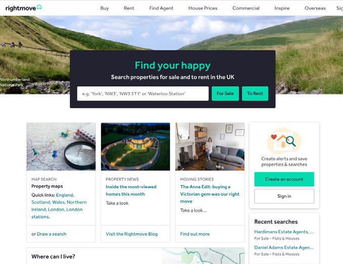Open the most-viewed homes aerial photo
This screenshot has height=264, width=343.
tap(136, 147)
